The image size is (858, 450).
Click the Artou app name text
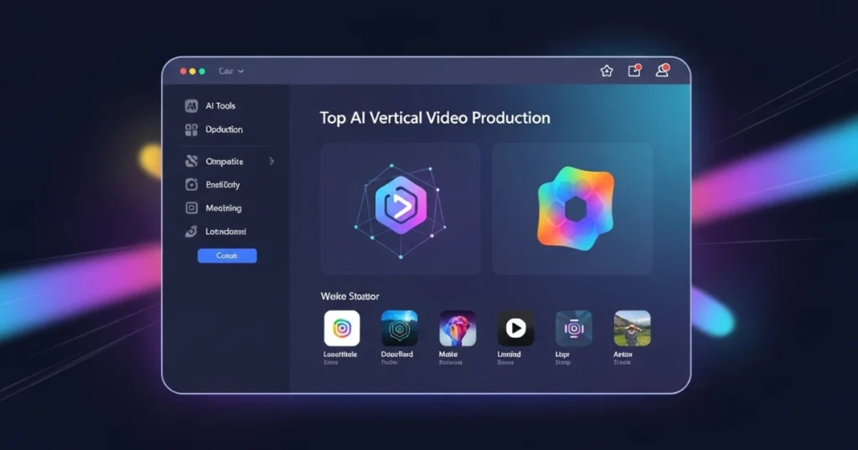623,355
